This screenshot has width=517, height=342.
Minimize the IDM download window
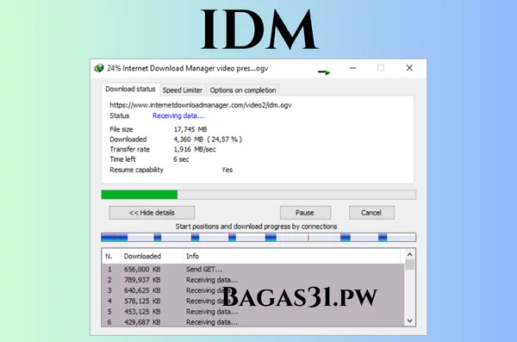pyautogui.click(x=352, y=68)
